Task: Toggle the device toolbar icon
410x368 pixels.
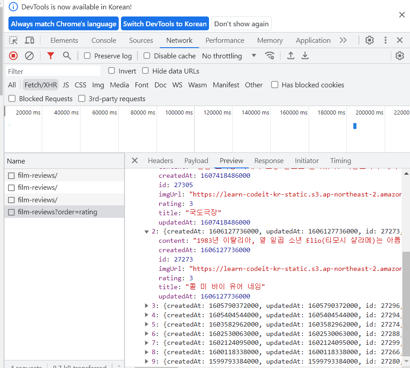Action: [x=29, y=41]
